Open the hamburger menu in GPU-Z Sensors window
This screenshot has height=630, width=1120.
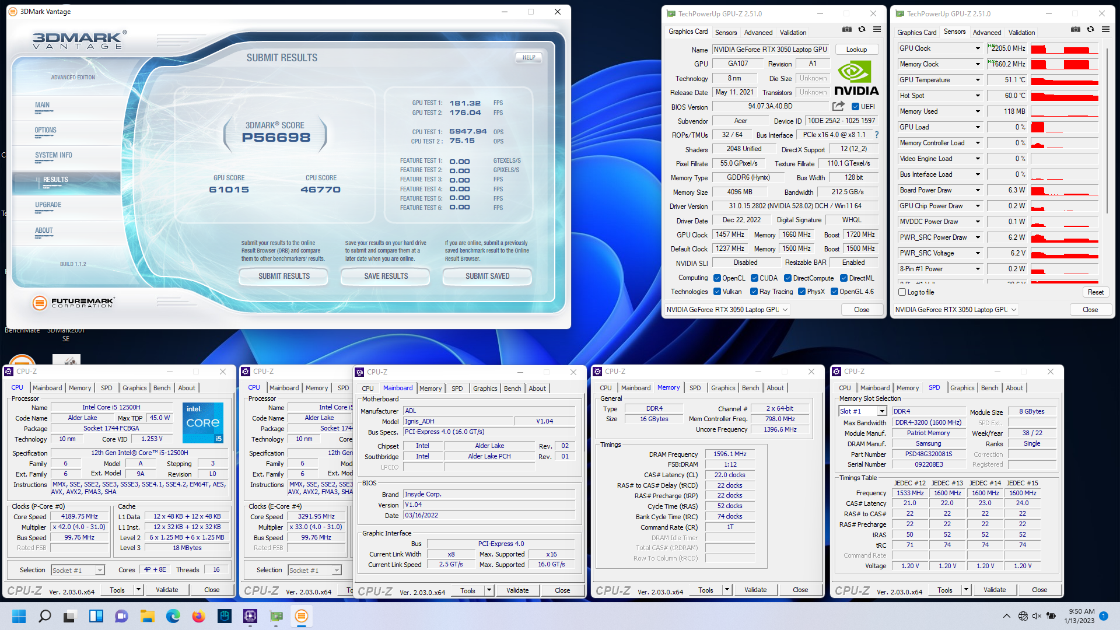pos(1105,29)
